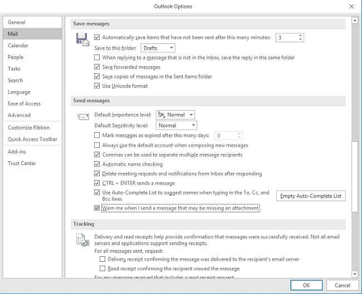Disable Use Auto-Complete List checkbox
This screenshot has height=294, width=362.
click(x=97, y=192)
